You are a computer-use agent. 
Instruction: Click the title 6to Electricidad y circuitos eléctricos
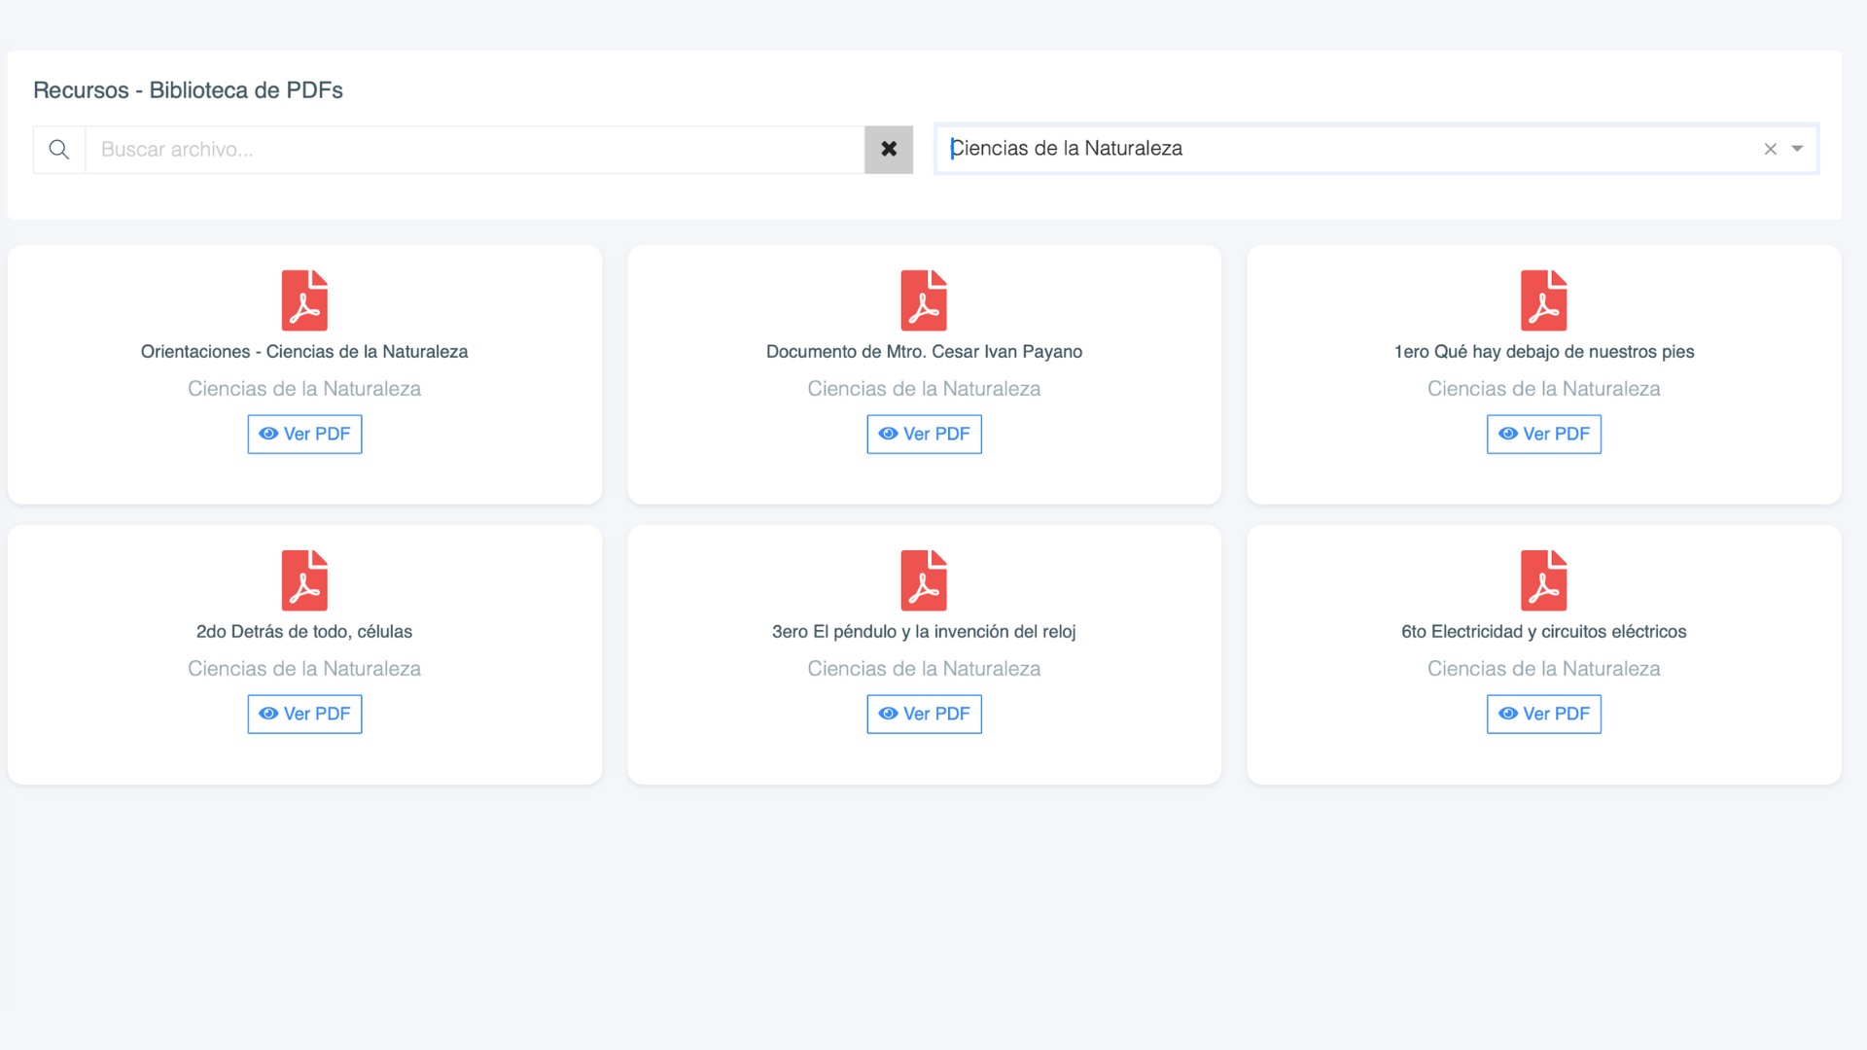coord(1543,632)
